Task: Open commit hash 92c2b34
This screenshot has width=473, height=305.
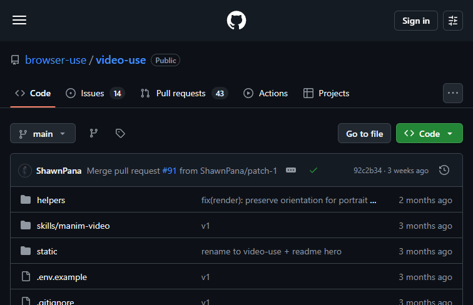Action: 367,171
